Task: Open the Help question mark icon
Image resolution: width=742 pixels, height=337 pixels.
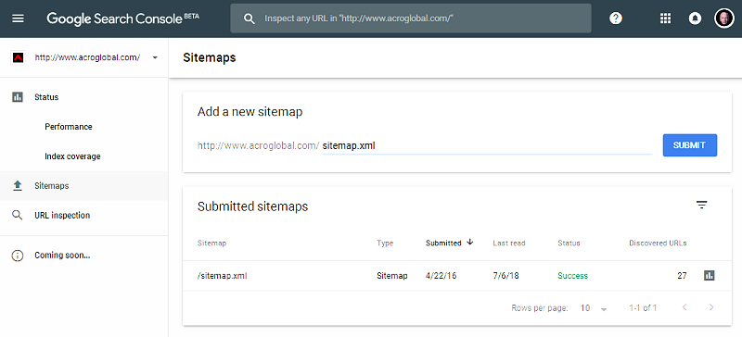Action: 616,19
